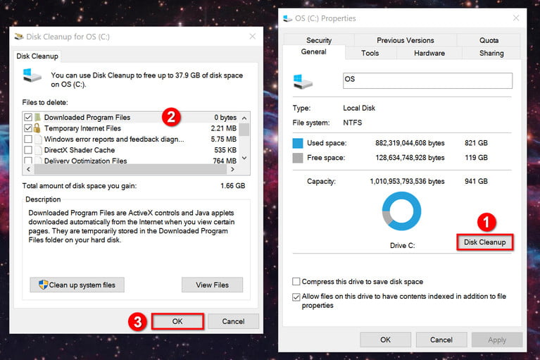Click the drive usage donut chart

[x=401, y=211]
